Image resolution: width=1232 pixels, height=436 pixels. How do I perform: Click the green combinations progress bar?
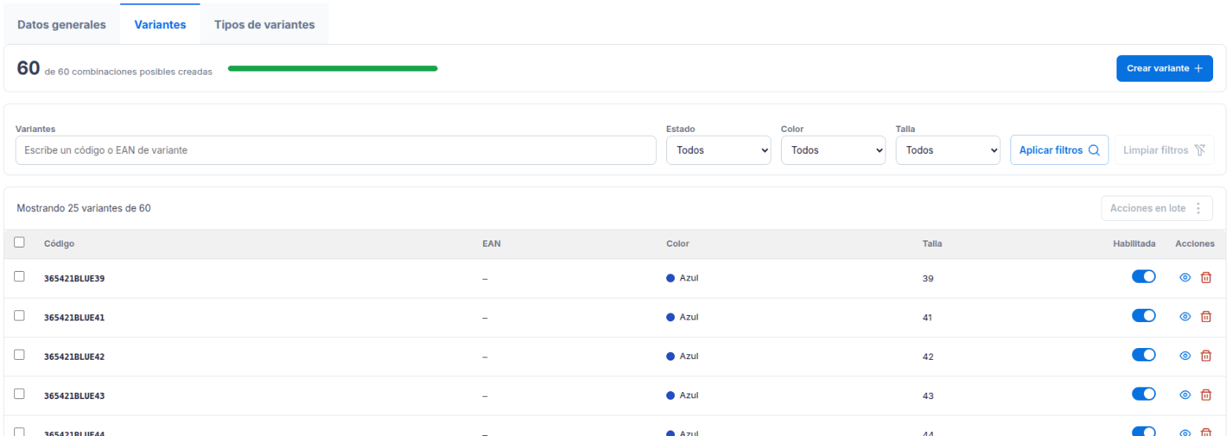pyautogui.click(x=332, y=68)
